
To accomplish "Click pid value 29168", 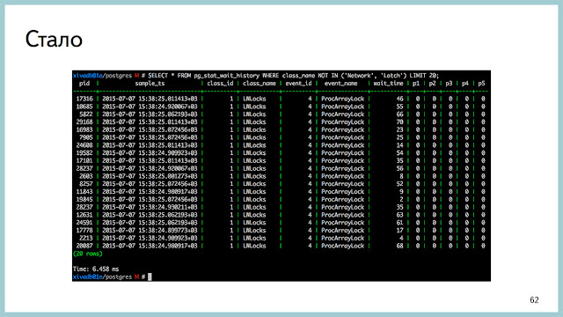I will pyautogui.click(x=84, y=122).
